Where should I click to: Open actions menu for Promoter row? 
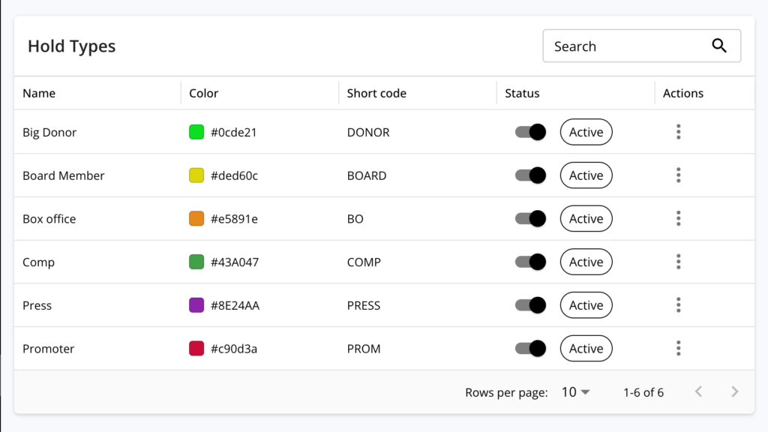tap(678, 348)
